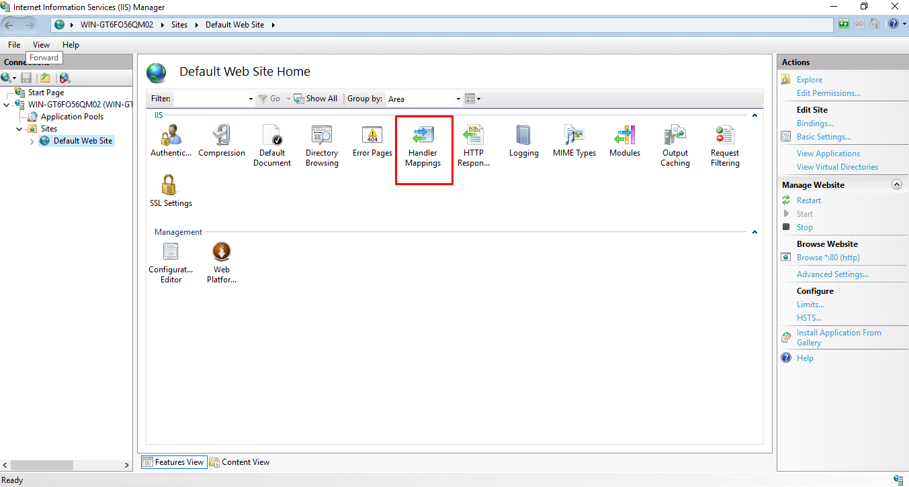Click the refresh page icon in address bar
Image resolution: width=909 pixels, height=487 pixels.
click(x=844, y=24)
